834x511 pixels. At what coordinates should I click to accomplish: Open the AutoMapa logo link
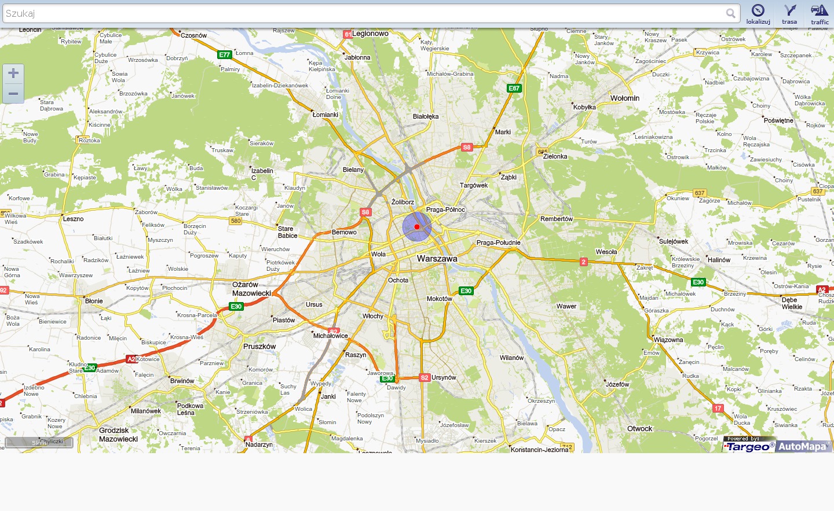803,446
